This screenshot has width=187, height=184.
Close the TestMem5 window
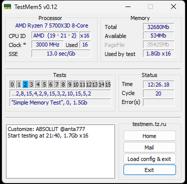[173, 6]
